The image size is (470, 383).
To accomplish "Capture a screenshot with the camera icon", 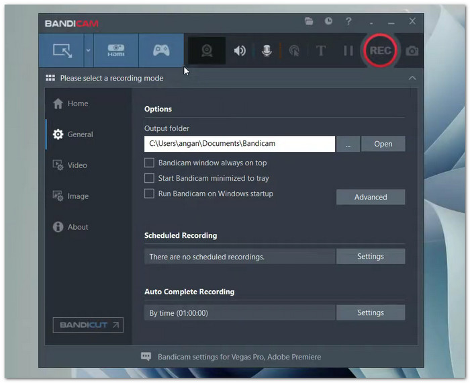I will click(412, 51).
